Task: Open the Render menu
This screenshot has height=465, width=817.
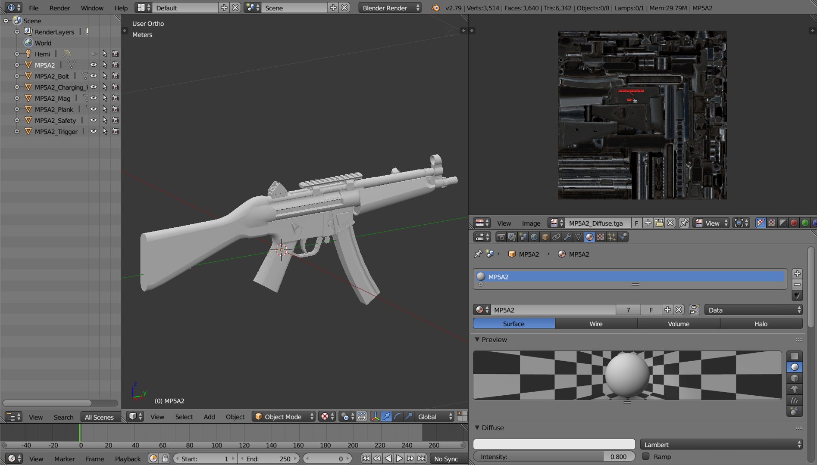Action: [59, 8]
